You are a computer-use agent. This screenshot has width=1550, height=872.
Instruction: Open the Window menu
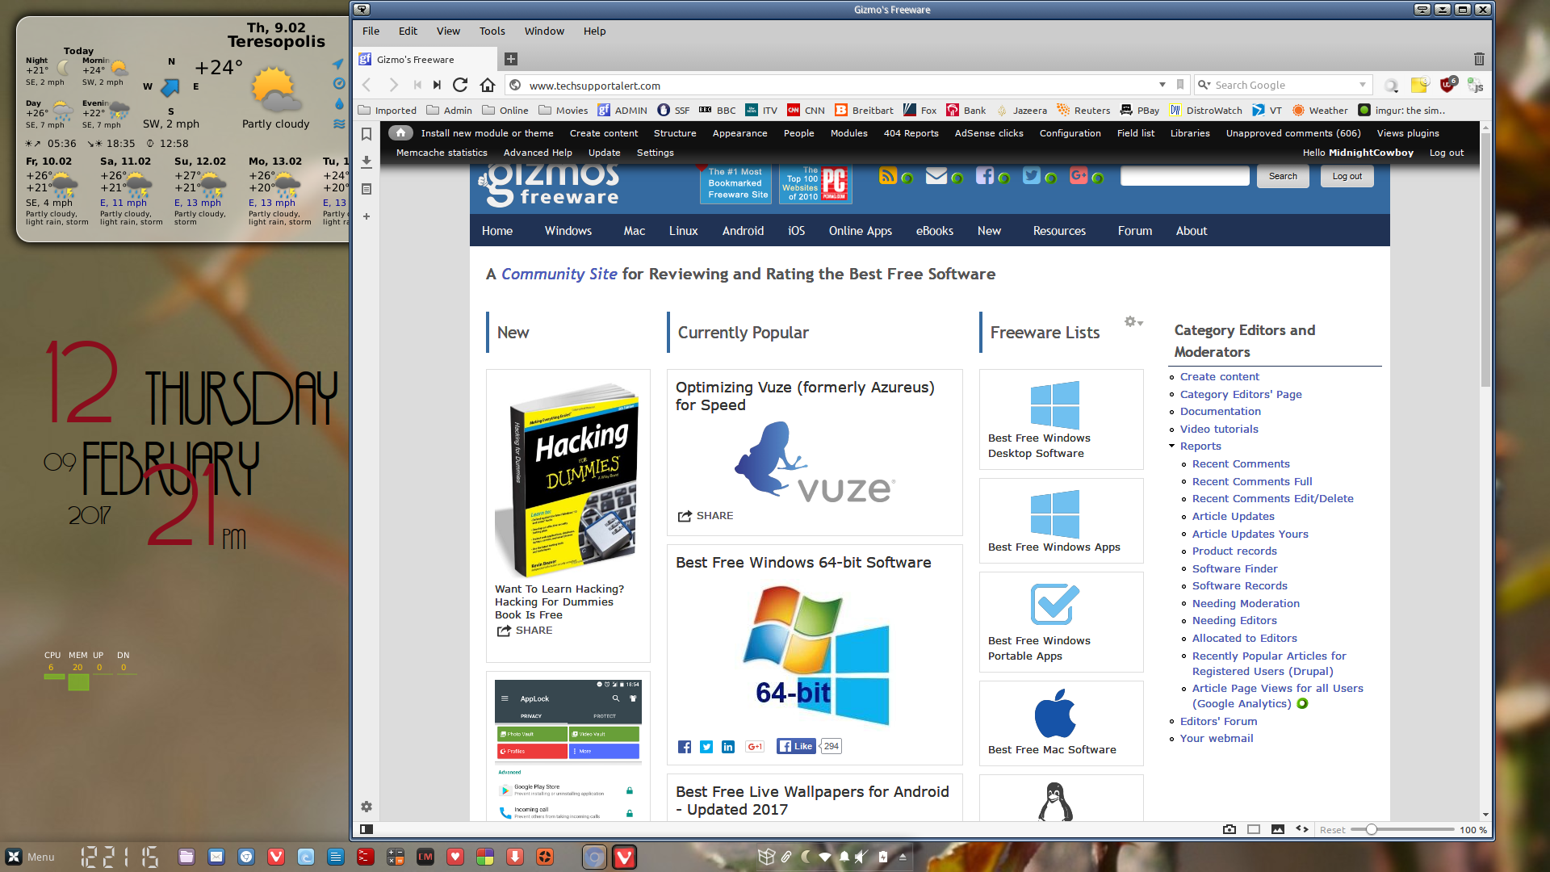544,31
